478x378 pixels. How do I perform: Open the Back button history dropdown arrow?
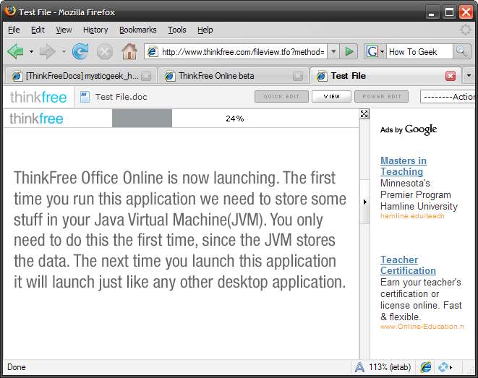(31, 51)
